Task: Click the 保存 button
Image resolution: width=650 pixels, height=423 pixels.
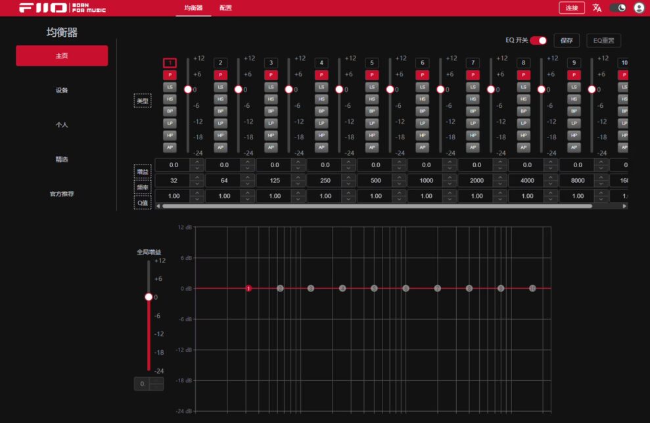Action: coord(567,41)
